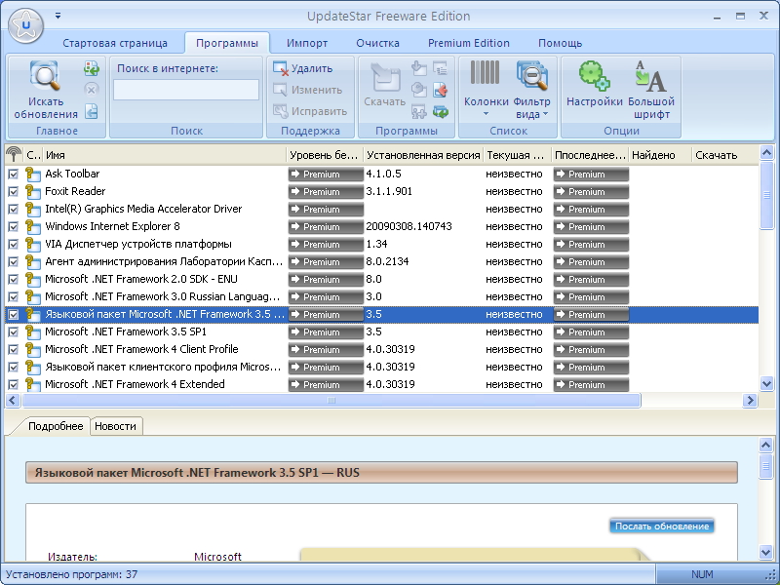The width and height of the screenshot is (780, 585).
Task: Click the Агент администрирования row status icon
Action: (33, 261)
